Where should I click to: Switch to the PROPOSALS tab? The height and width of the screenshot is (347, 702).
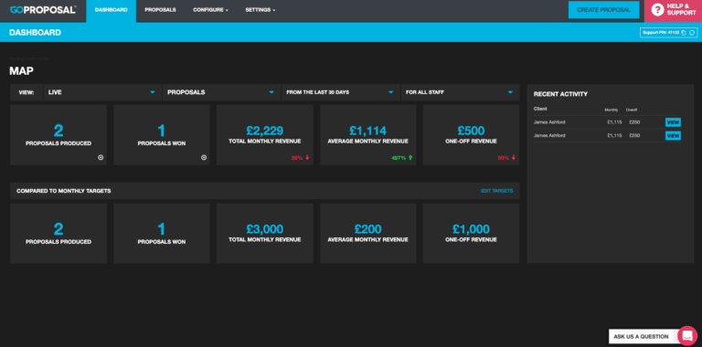[x=160, y=10]
